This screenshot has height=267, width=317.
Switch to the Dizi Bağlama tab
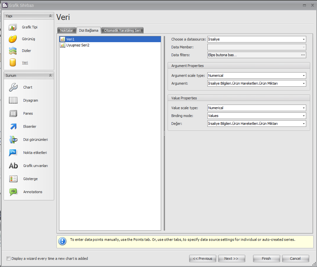pyautogui.click(x=89, y=30)
